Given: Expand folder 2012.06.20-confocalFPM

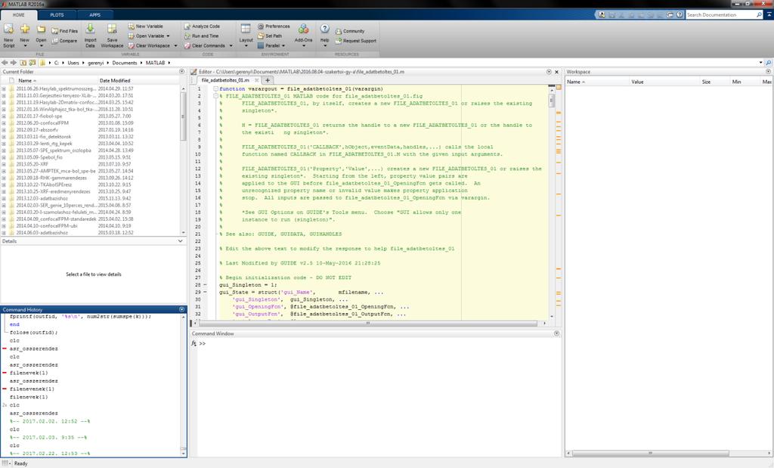Looking at the screenshot, I should (x=4, y=123).
